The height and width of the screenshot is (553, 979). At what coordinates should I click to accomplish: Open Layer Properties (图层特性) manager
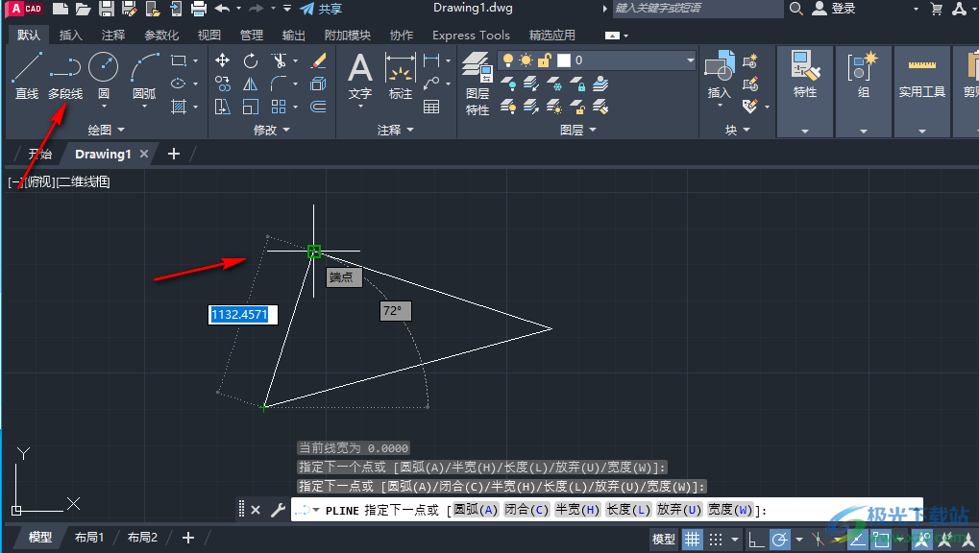coord(477,84)
